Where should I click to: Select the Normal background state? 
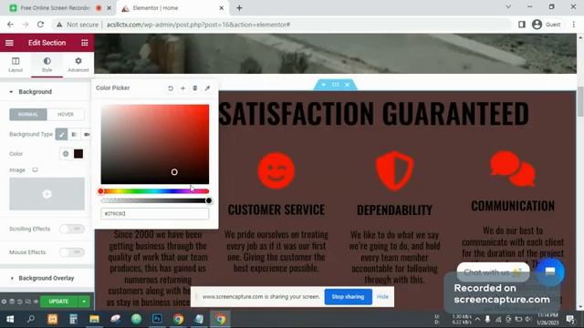pyautogui.click(x=28, y=114)
